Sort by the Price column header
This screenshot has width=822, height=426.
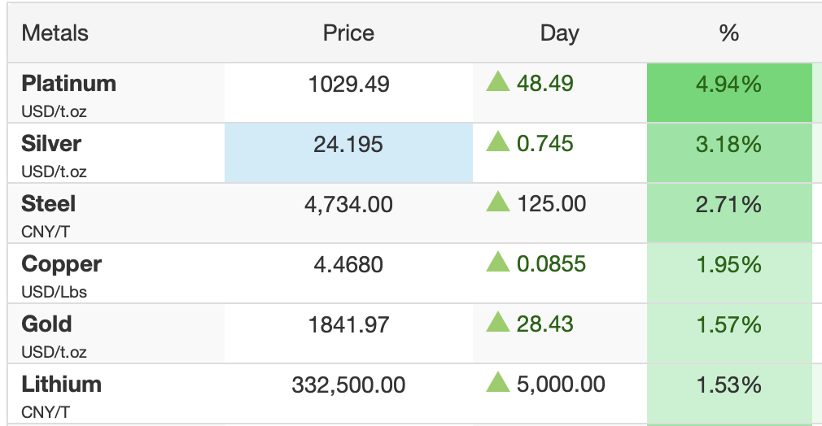tap(348, 33)
